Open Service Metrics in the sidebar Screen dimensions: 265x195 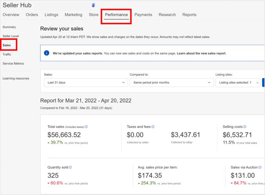pos(13,64)
